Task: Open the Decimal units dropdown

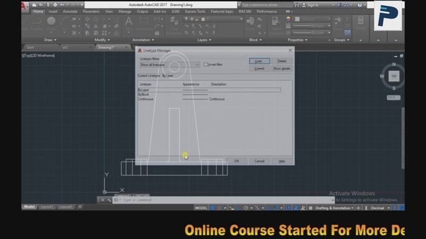Action: click(380, 208)
